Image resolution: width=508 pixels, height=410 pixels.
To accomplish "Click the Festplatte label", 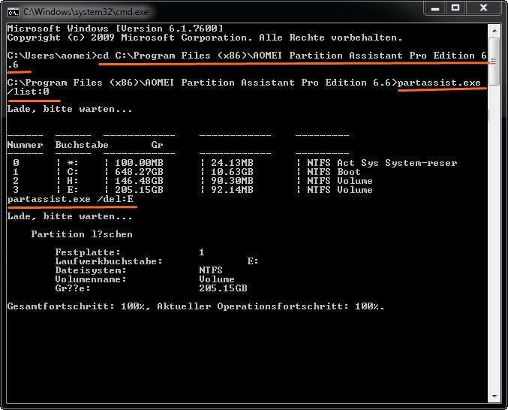I will [88, 252].
